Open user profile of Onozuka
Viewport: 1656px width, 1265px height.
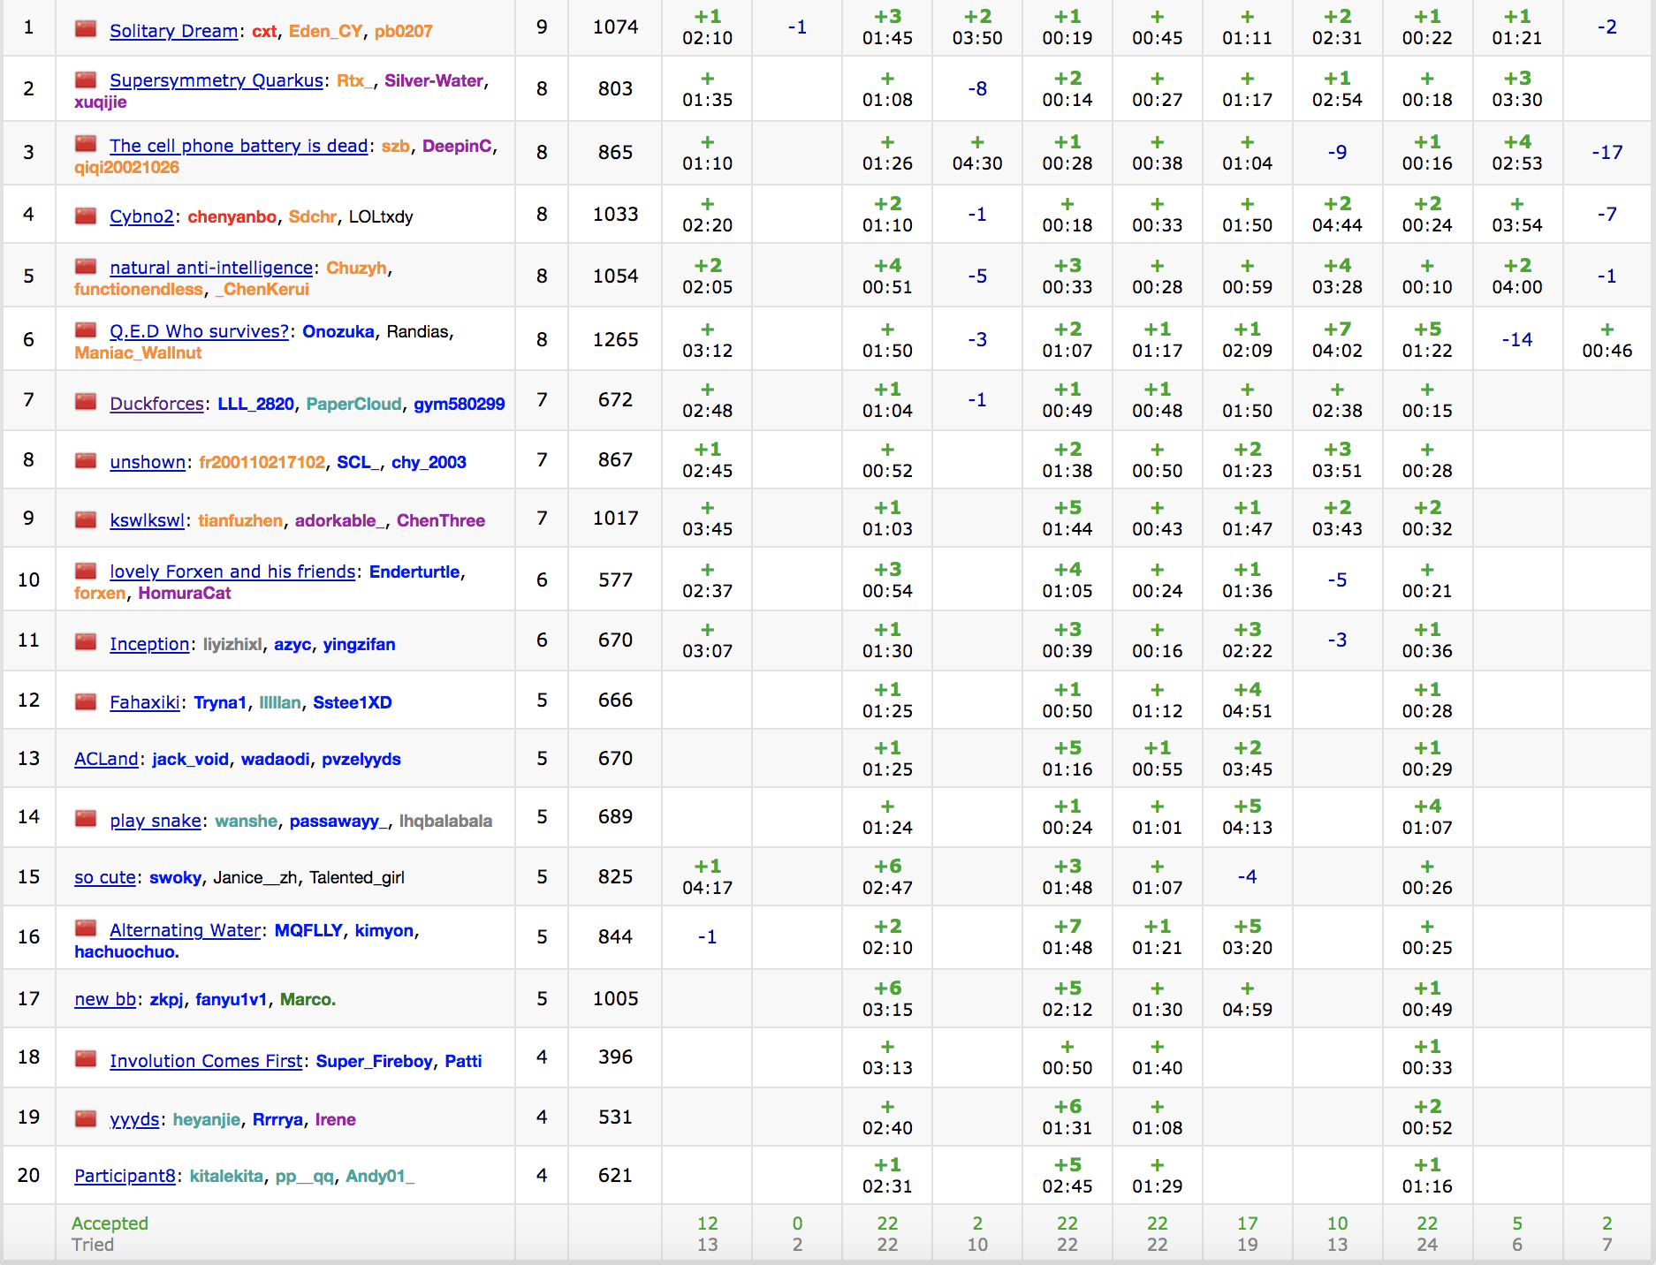338,331
